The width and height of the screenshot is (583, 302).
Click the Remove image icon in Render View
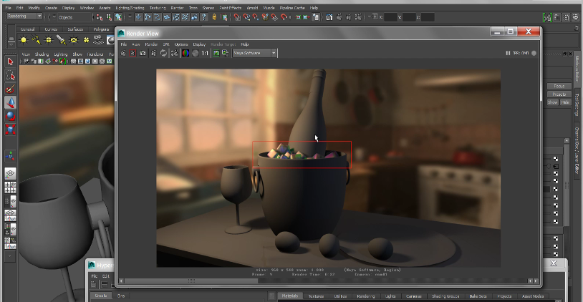[x=226, y=53]
